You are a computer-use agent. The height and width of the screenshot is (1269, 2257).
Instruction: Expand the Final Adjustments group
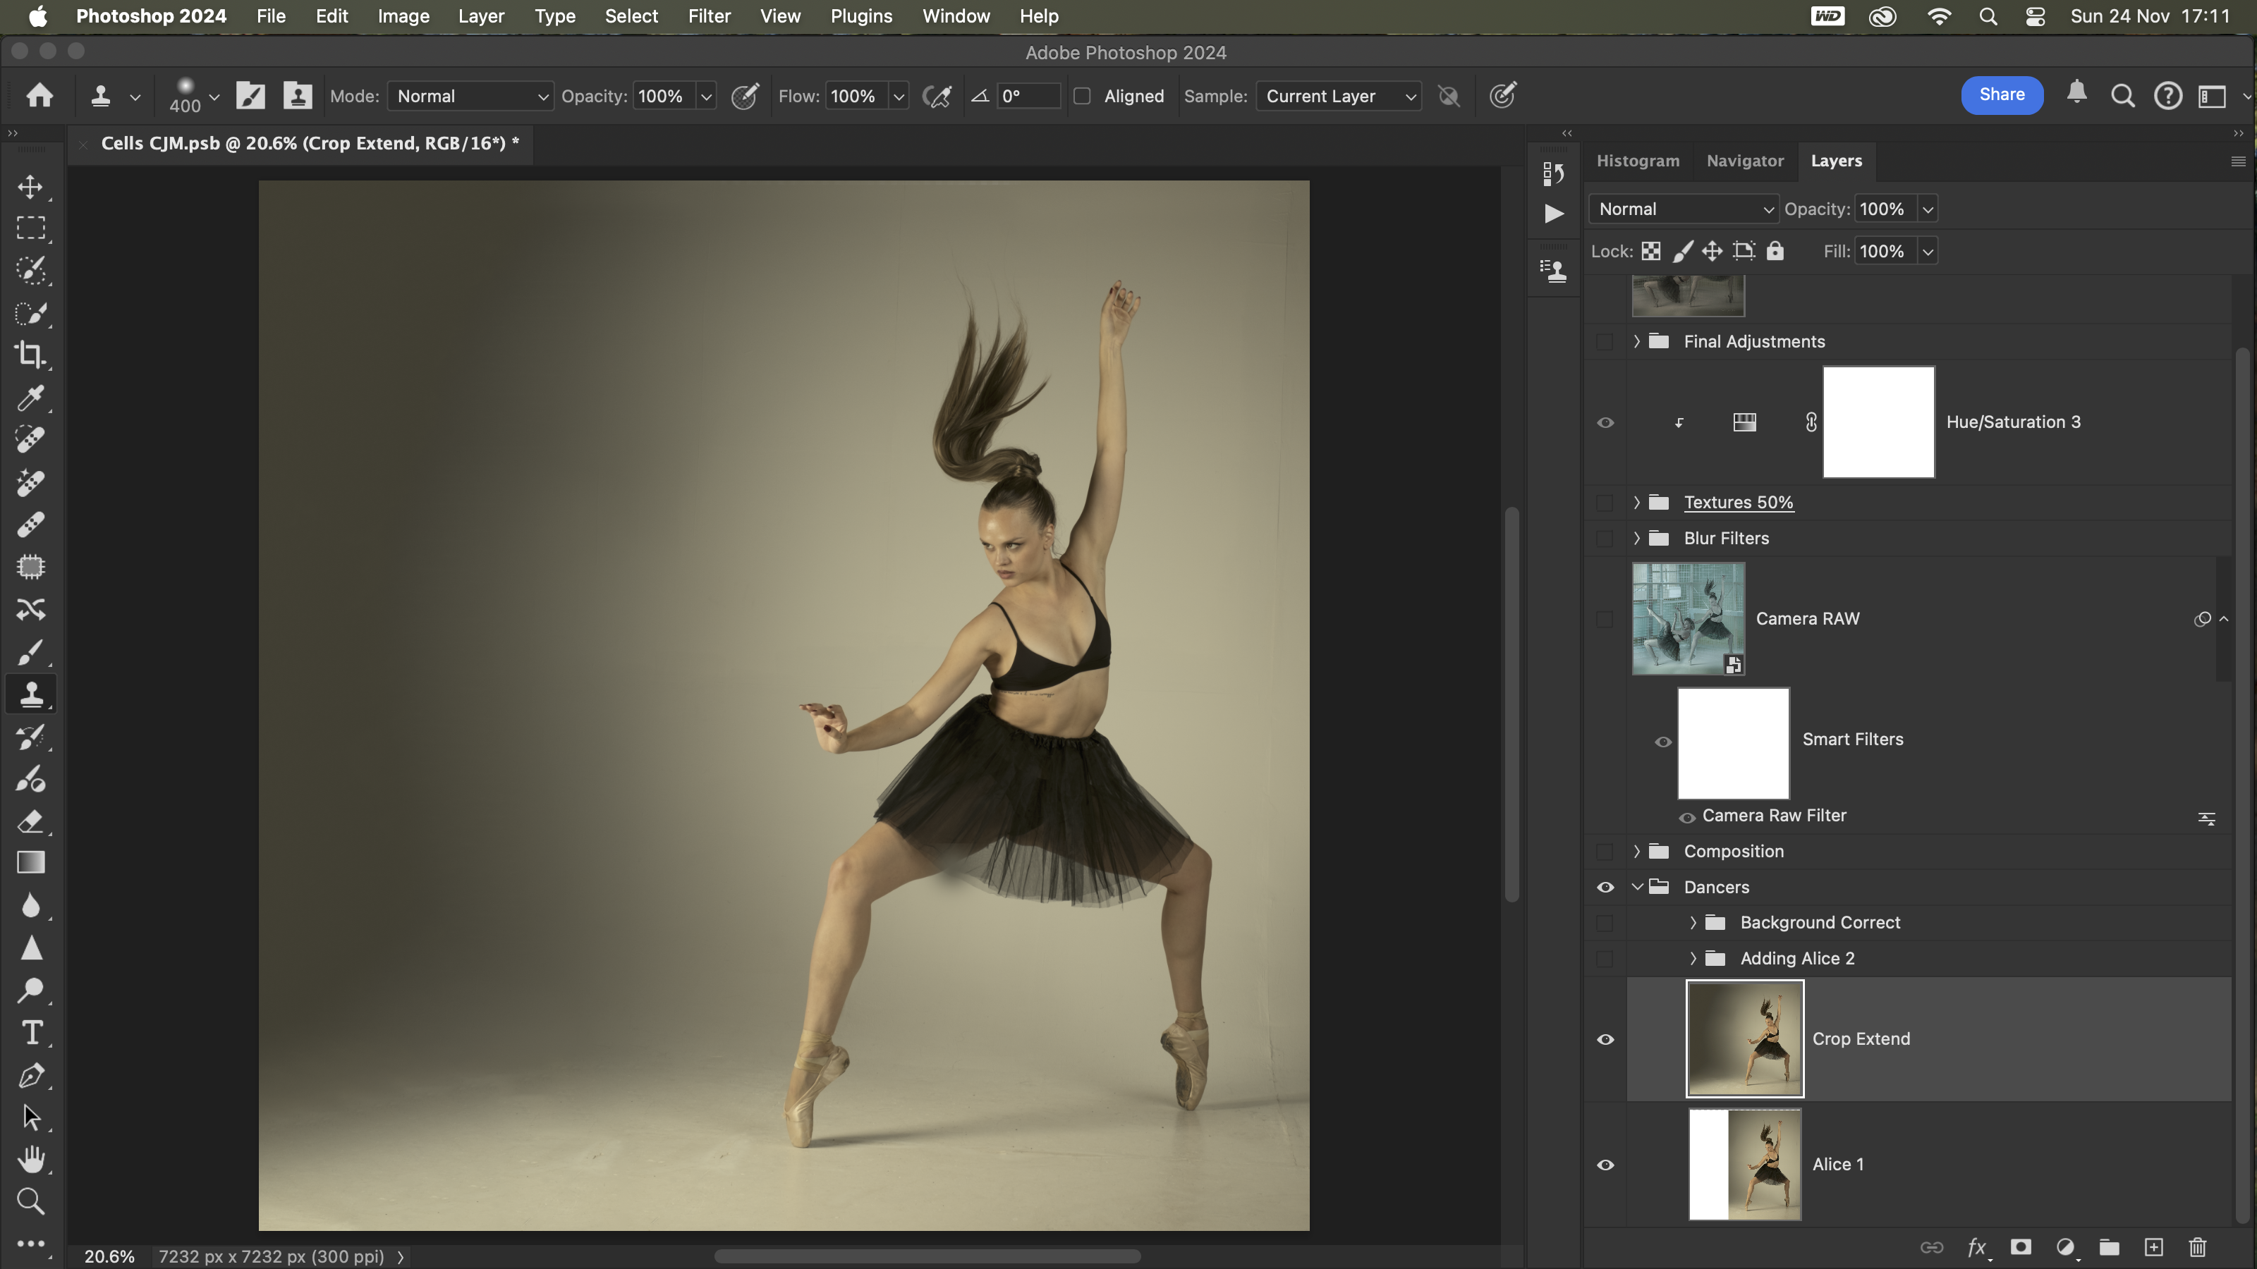[1636, 341]
